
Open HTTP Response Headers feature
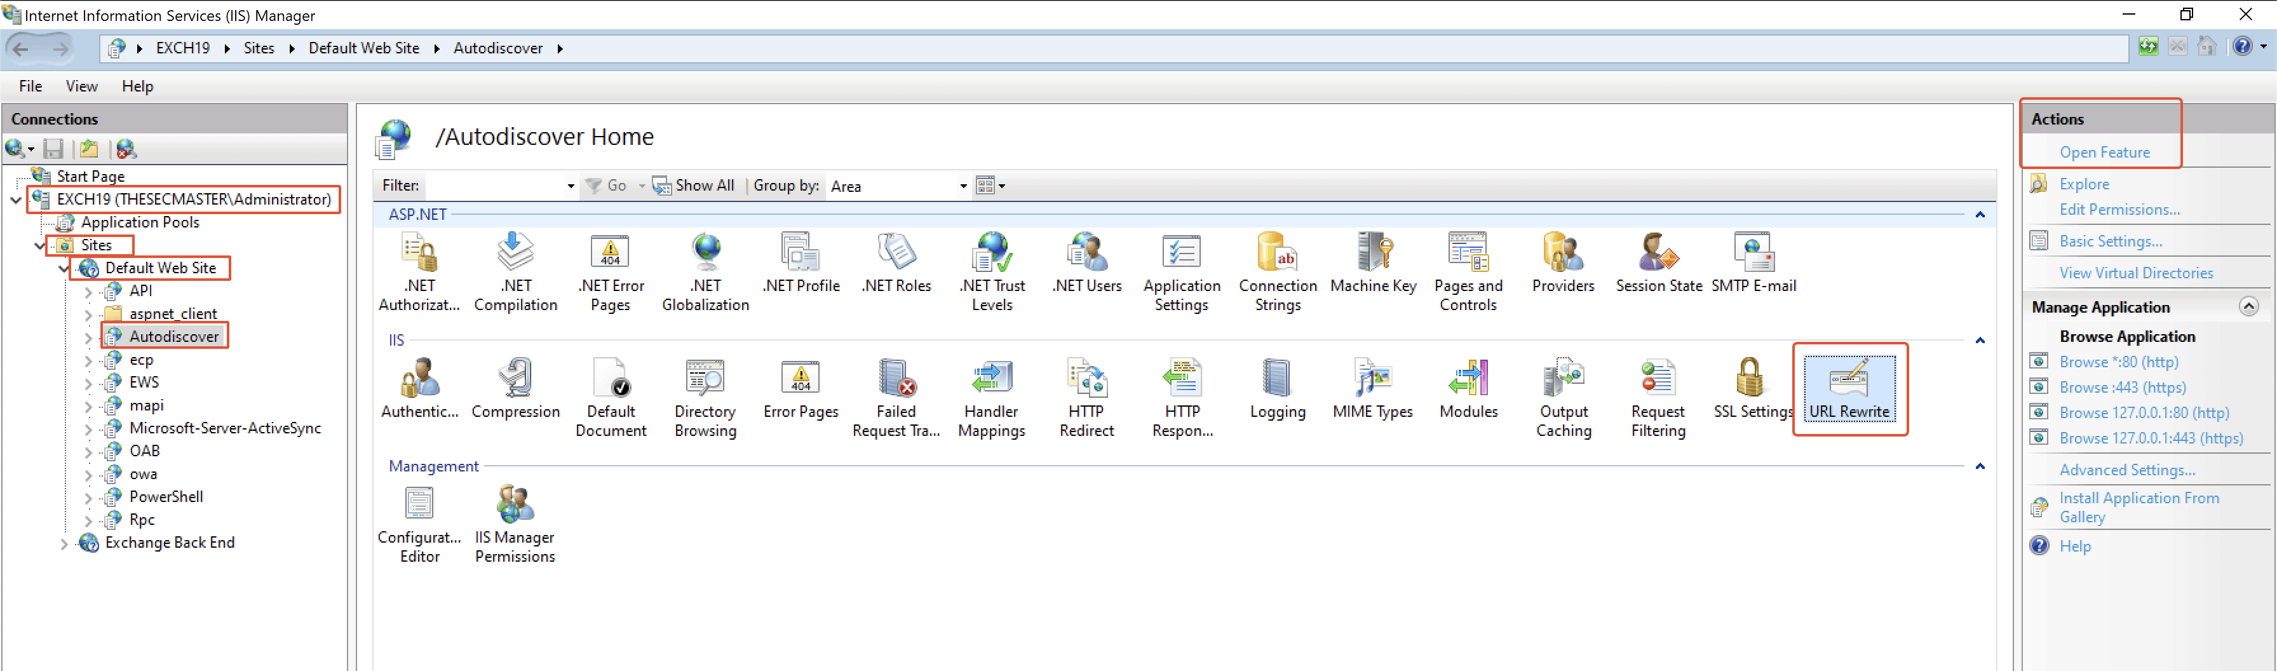click(x=1182, y=398)
